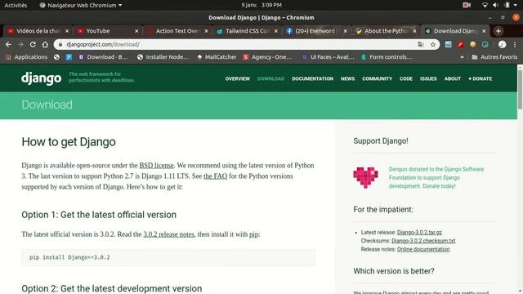Click the battery status icon in the top bar
This screenshot has height=294, width=523.
(507, 5)
